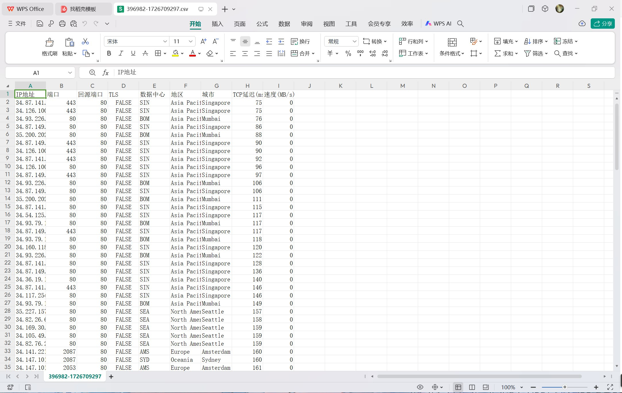Click the Increase indent icon
The height and width of the screenshot is (393, 622).
point(281,42)
